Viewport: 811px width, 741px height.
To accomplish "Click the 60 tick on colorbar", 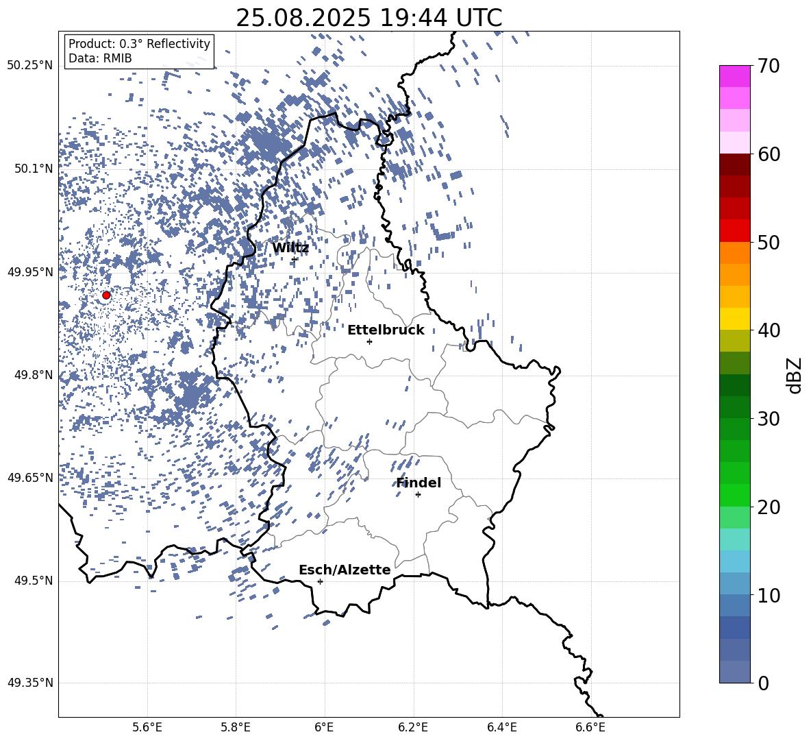I will tap(769, 154).
